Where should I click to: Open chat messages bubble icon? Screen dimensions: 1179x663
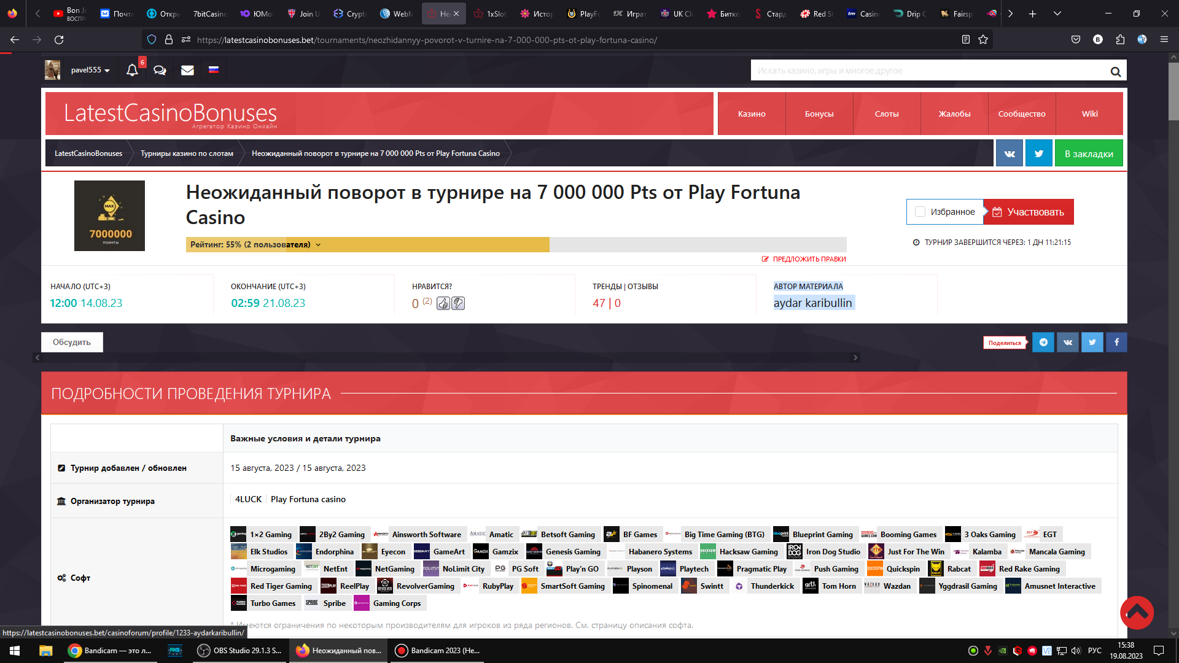click(x=160, y=70)
